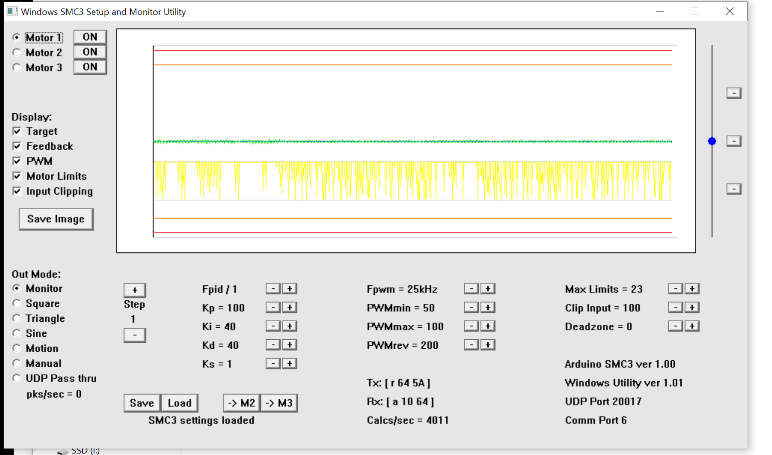Click the Save settings button
772x455 pixels.
(142, 403)
